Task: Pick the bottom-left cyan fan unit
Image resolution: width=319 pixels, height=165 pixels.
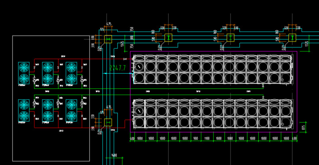Action: (24, 110)
